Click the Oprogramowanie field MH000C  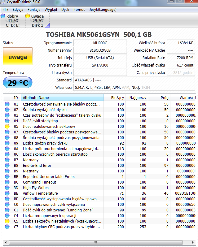pos(100,43)
